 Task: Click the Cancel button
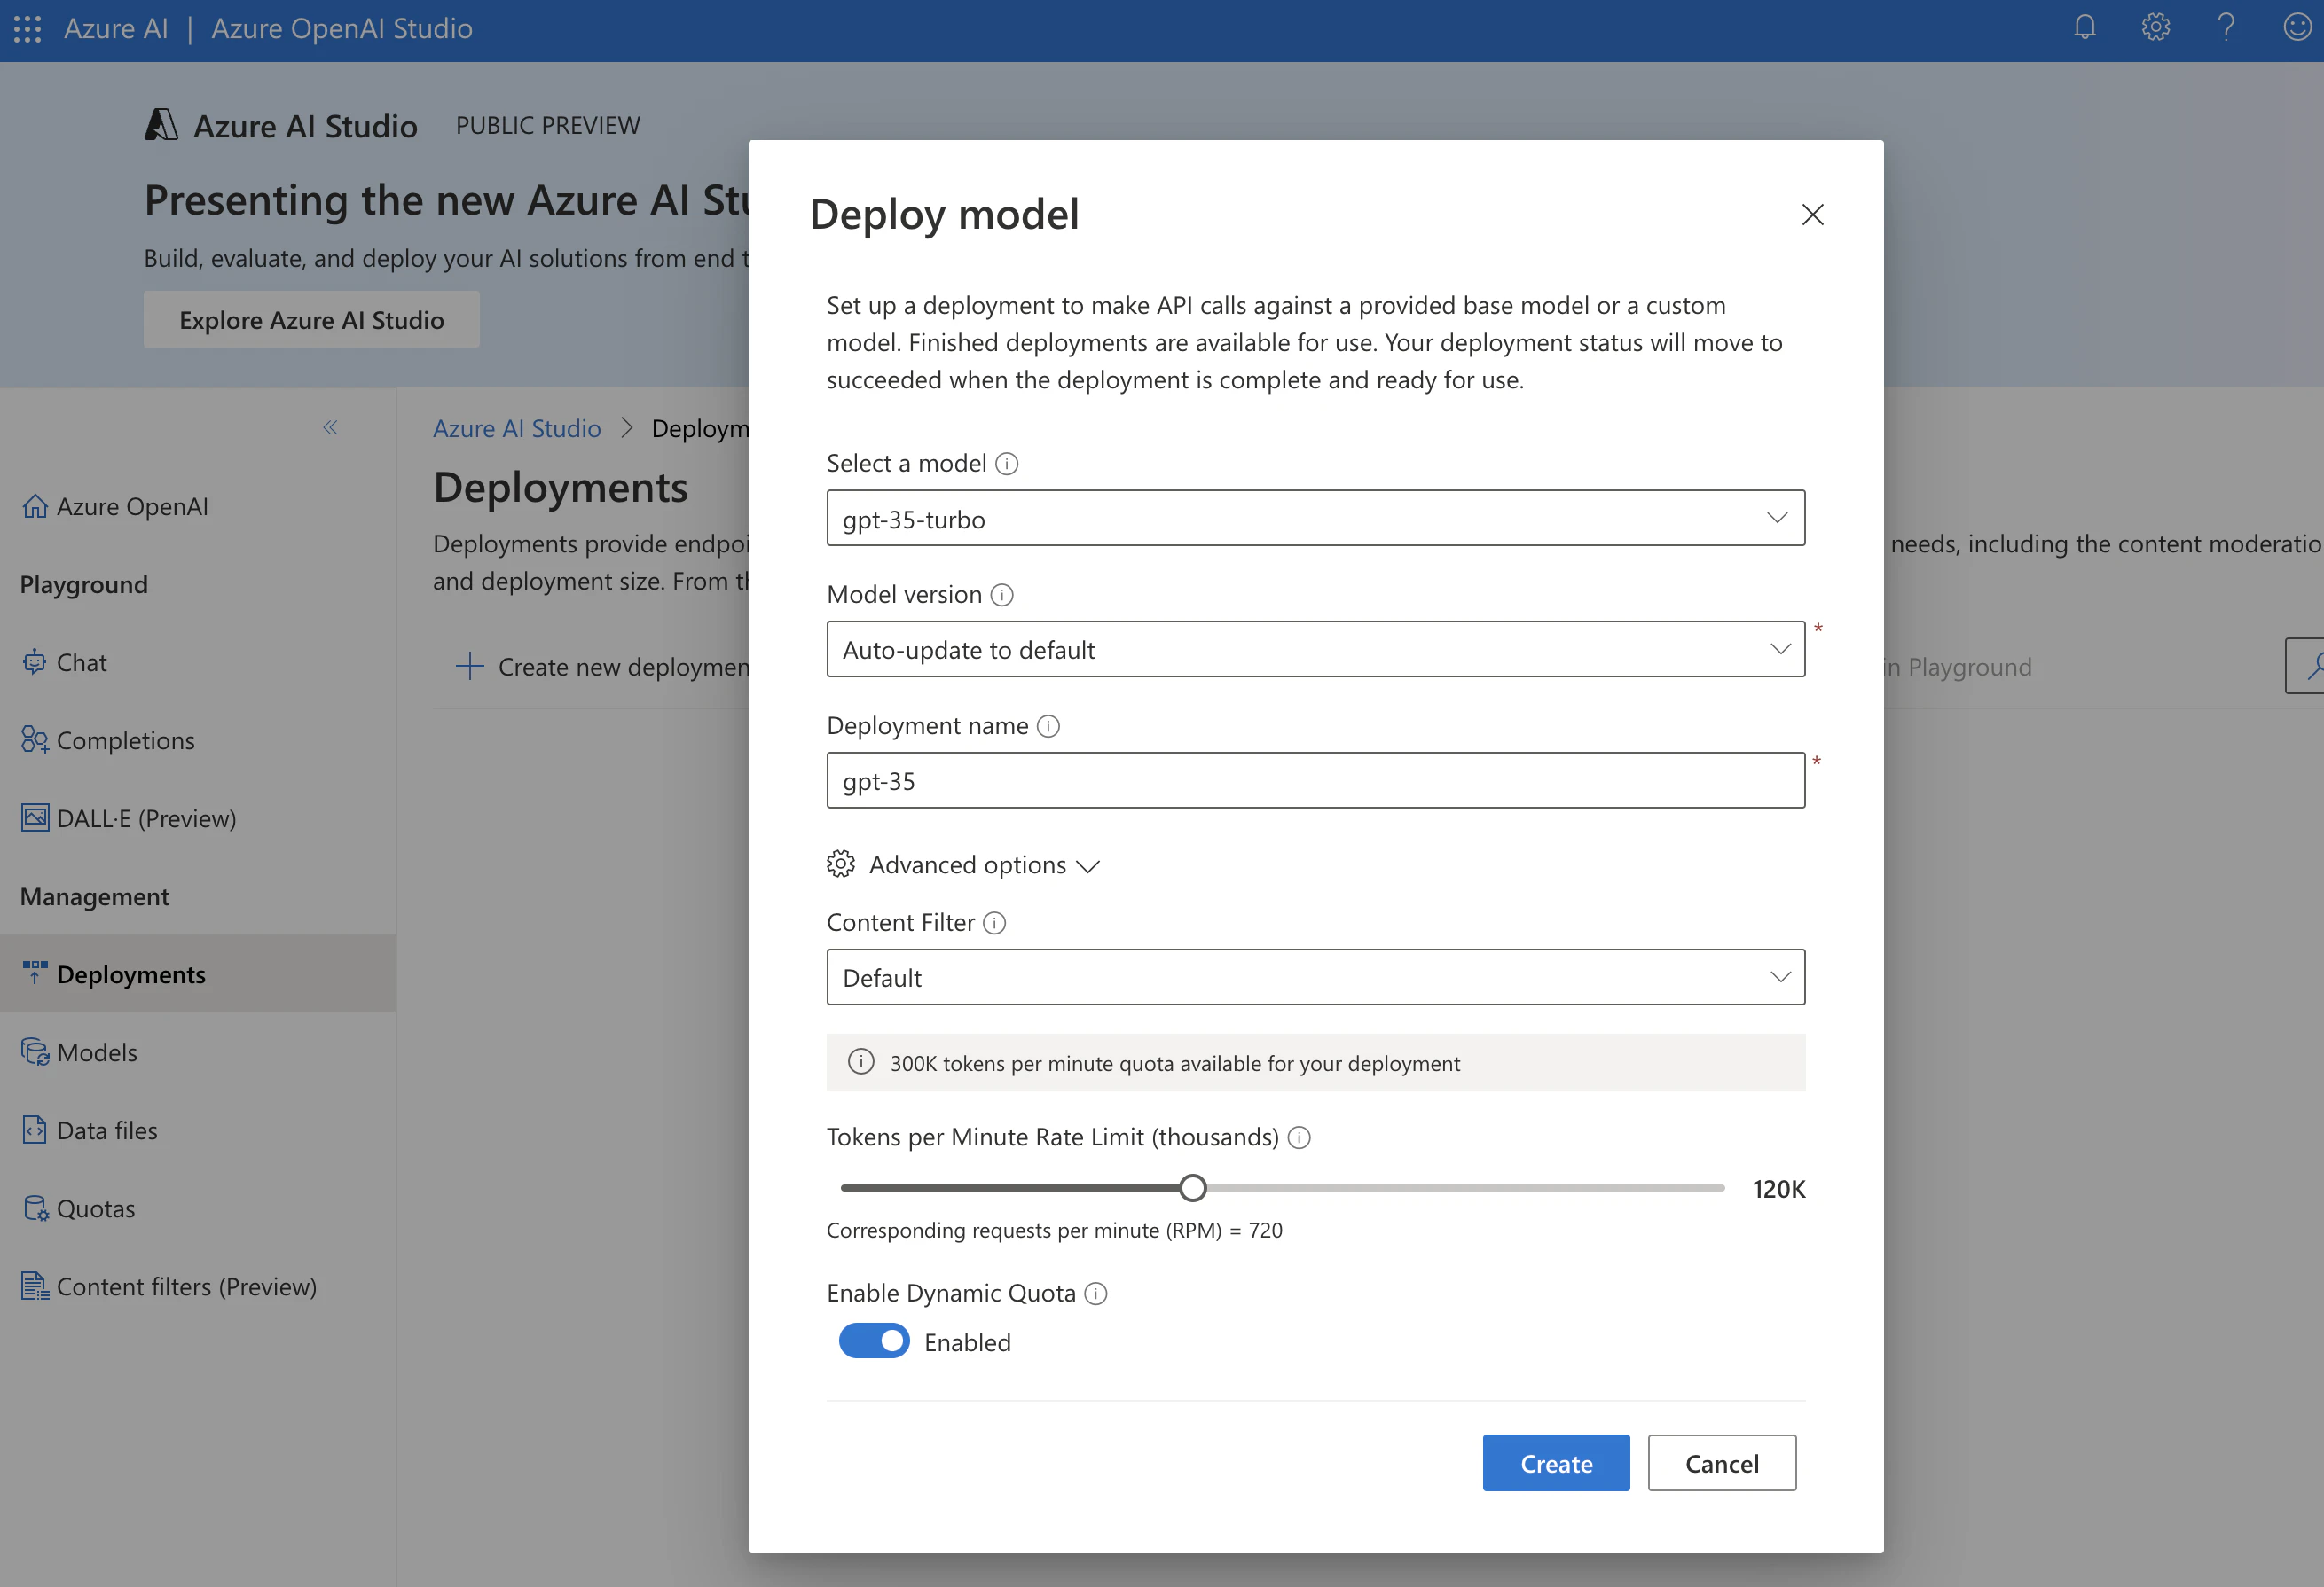1722,1464
